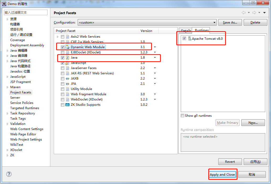Click the JPA facet icon
Image resolution: width=271 pixels, height=184 pixels.
point(68,84)
